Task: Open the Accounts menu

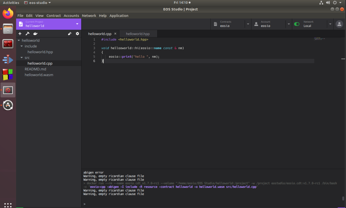Action: click(71, 16)
